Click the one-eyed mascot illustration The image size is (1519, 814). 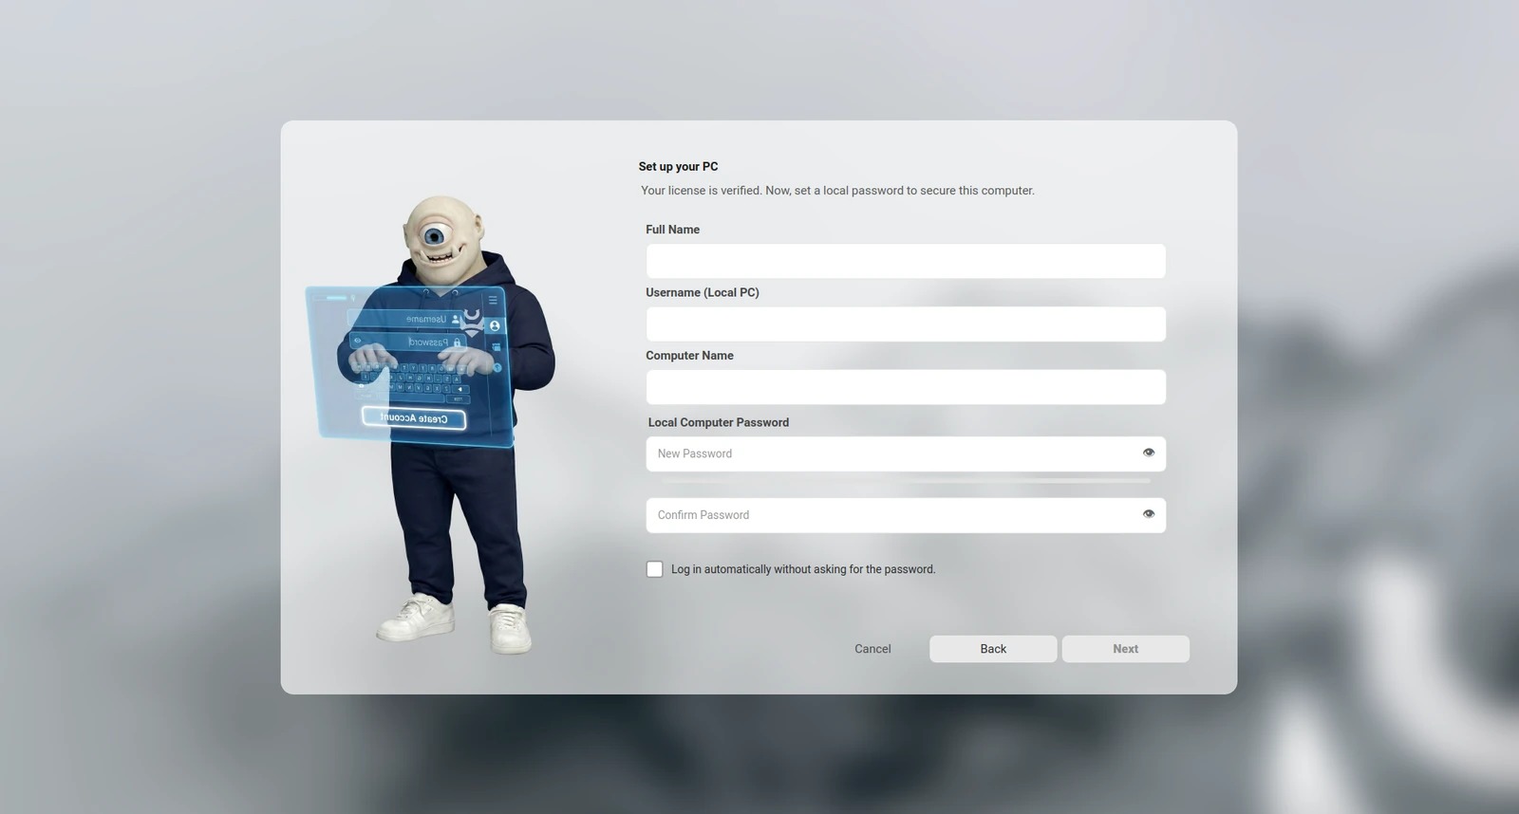tap(432, 424)
